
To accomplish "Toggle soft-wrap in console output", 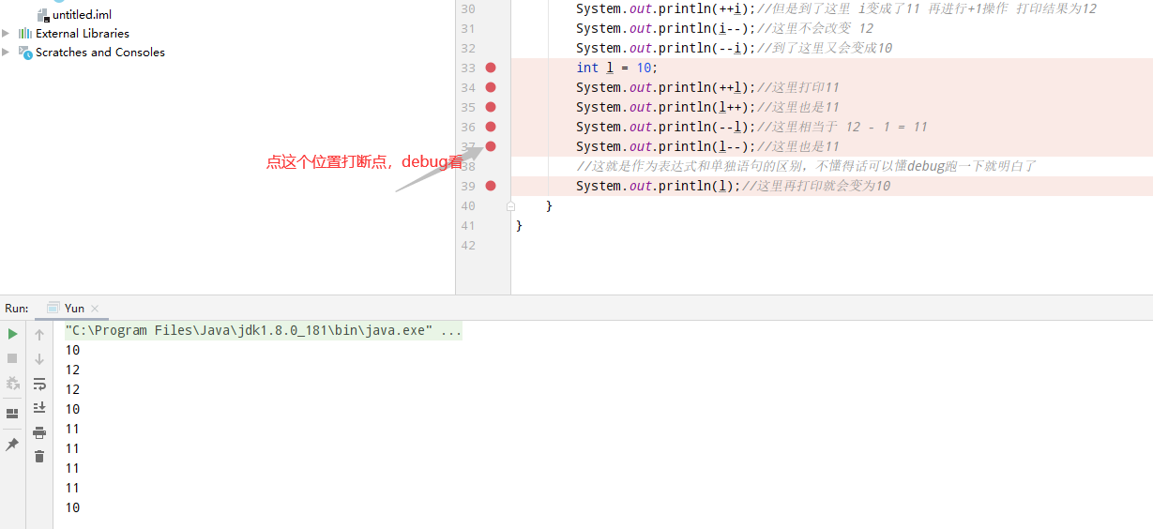I will click(x=39, y=384).
